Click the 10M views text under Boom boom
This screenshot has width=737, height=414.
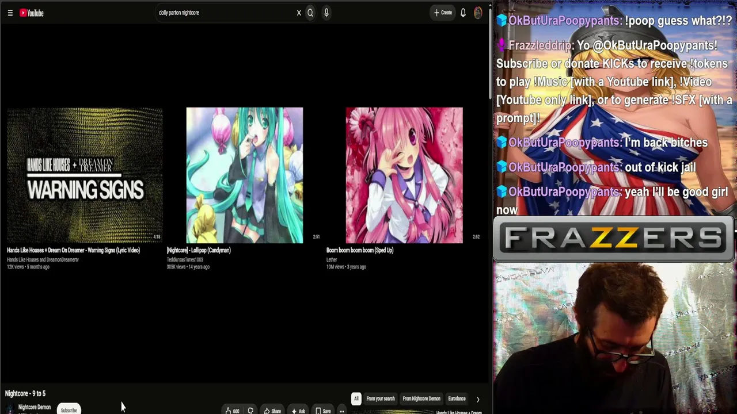pyautogui.click(x=335, y=267)
